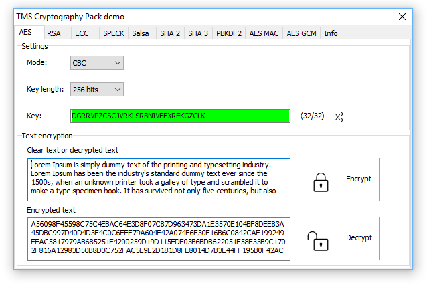This screenshot has height=285, width=427.
Task: Click inside the green Key field
Action: coord(179,116)
